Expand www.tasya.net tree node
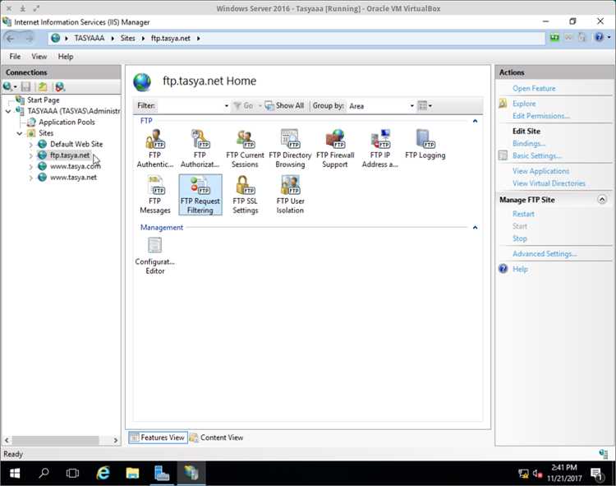 [x=30, y=178]
